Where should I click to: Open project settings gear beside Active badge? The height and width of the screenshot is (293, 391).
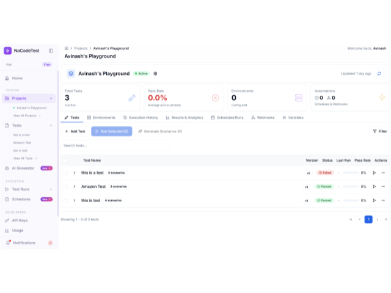tap(155, 73)
